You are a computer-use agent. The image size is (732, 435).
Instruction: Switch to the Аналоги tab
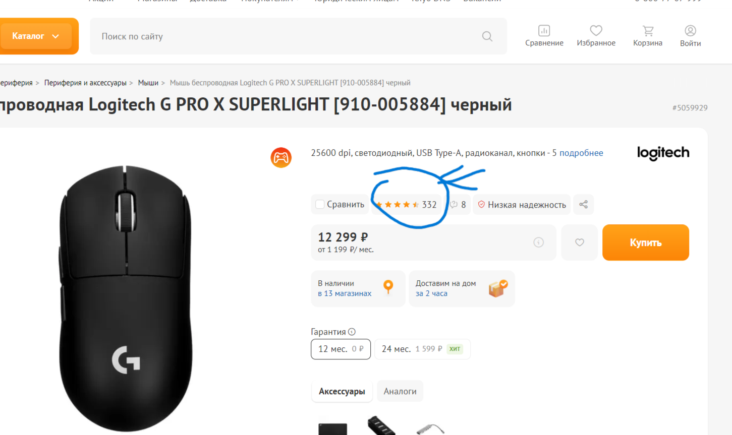pos(400,391)
